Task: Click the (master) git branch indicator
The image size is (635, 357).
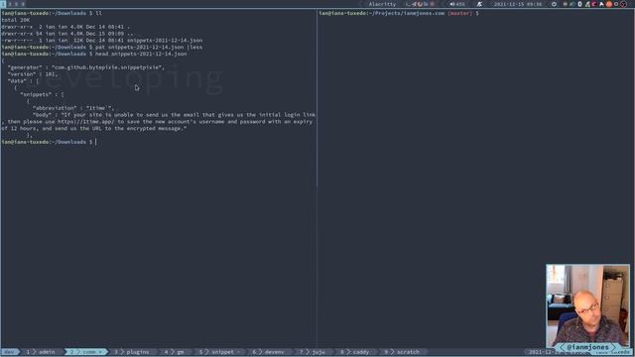Action: [459, 13]
